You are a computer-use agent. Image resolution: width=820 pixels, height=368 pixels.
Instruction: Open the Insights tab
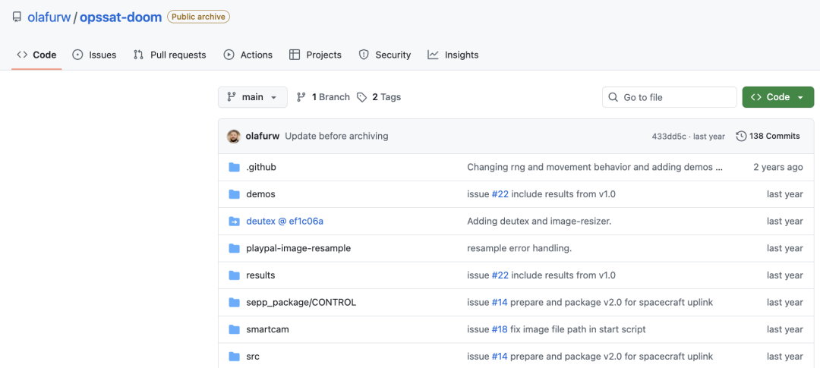click(x=453, y=55)
